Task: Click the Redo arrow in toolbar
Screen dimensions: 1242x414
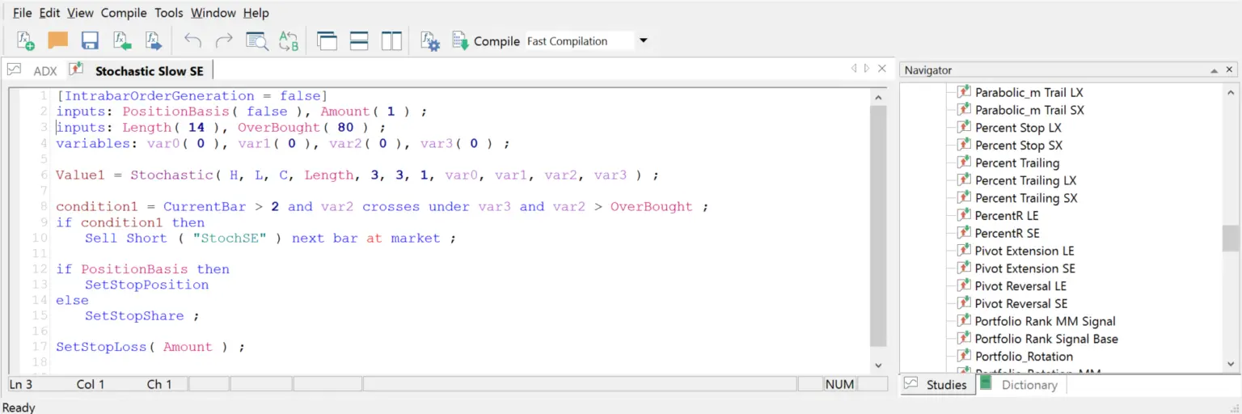Action: tap(224, 41)
